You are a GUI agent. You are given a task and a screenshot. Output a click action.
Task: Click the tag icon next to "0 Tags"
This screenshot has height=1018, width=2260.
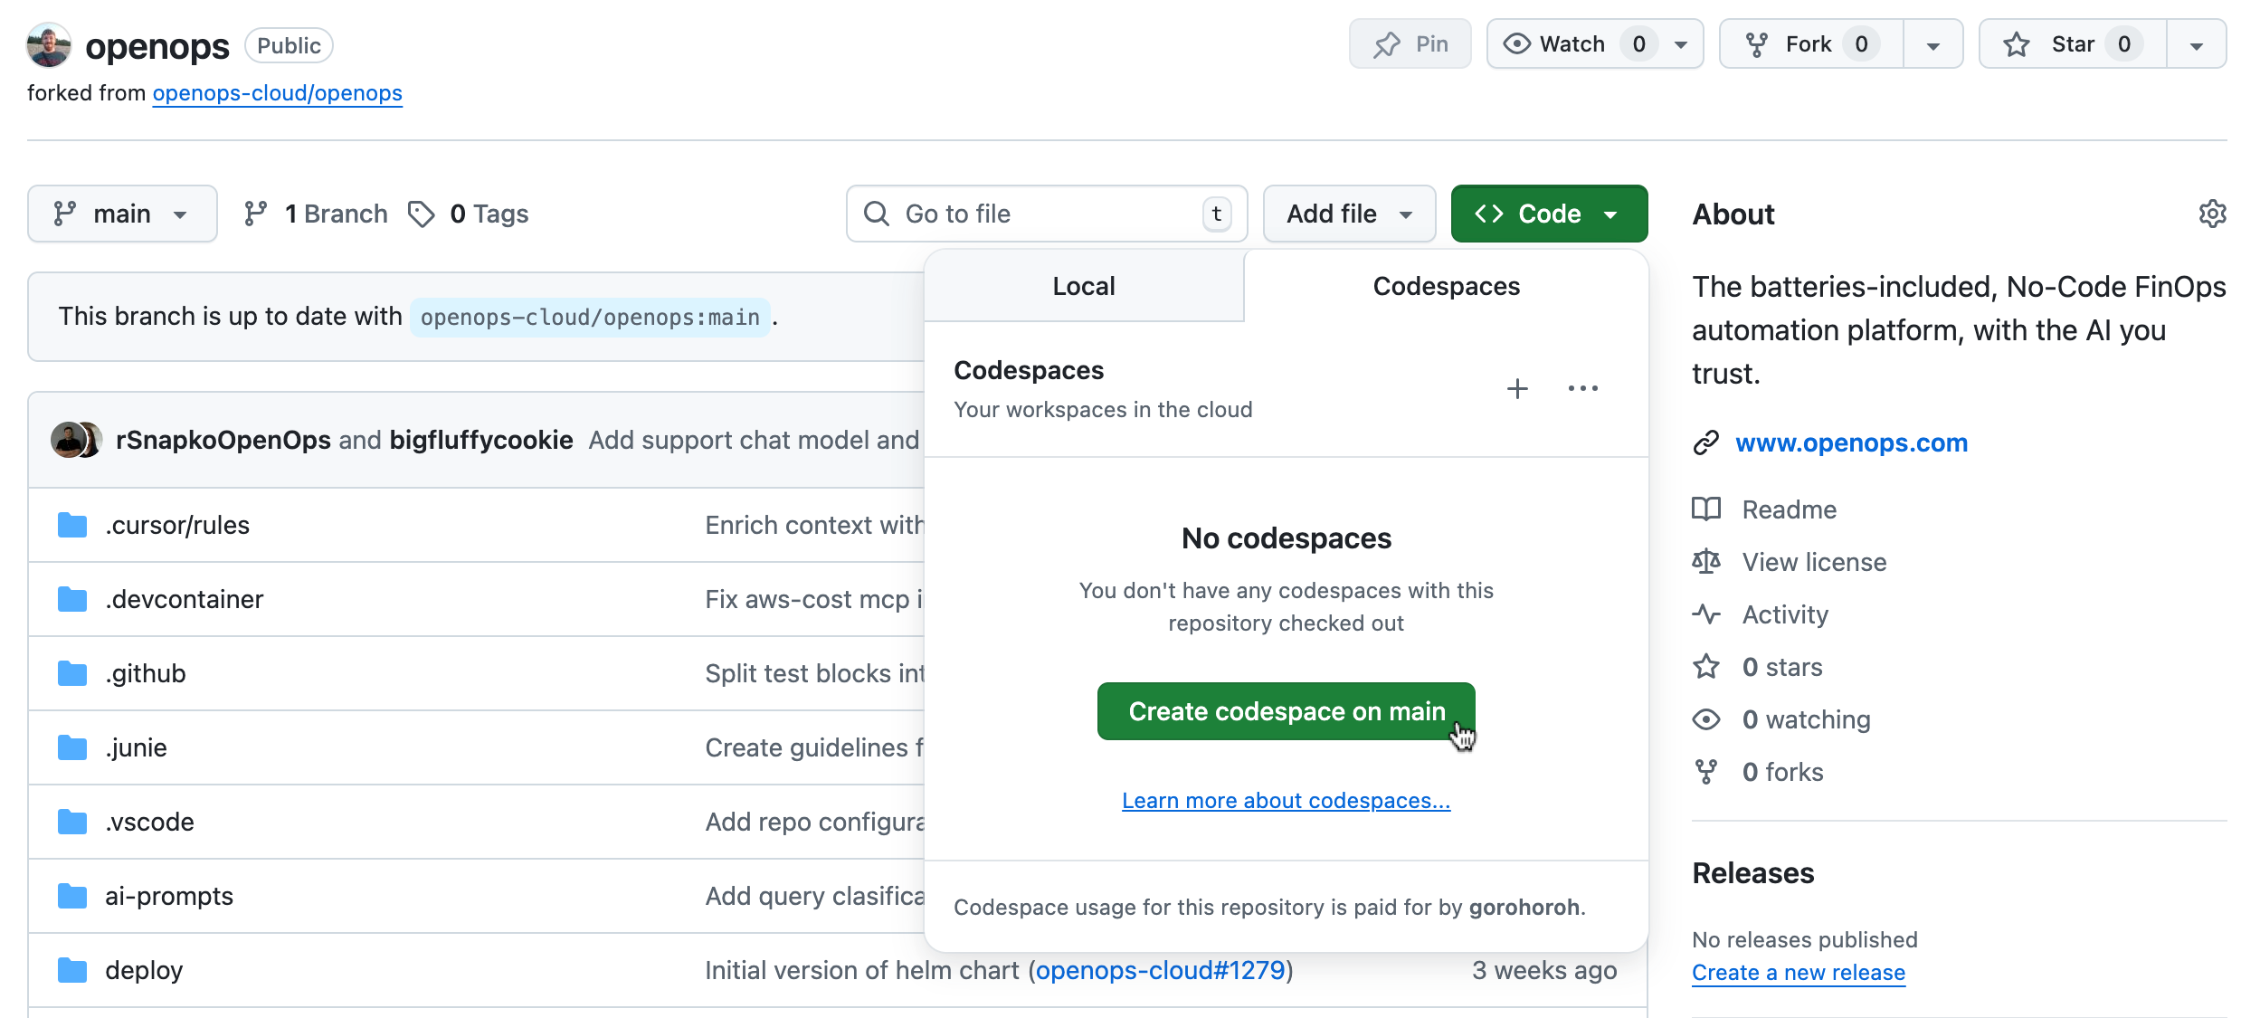click(421, 214)
